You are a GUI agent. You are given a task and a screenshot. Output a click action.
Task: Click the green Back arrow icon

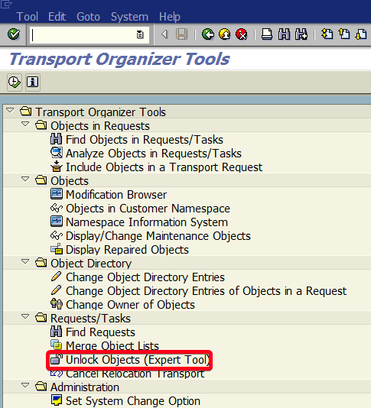click(208, 34)
